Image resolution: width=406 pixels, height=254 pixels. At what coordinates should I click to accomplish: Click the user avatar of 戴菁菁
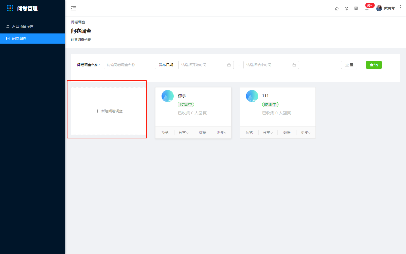click(x=379, y=8)
